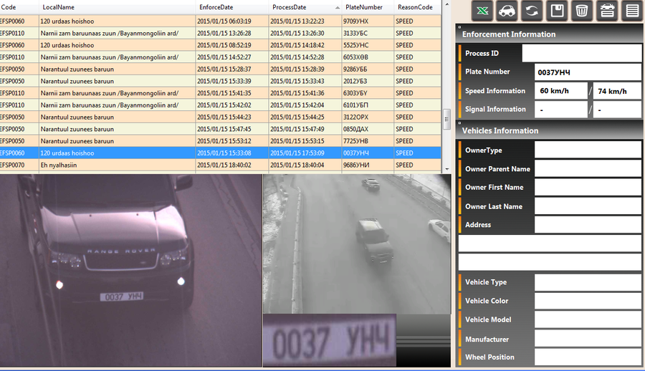Click the Vehicles Information panel header
The height and width of the screenshot is (371, 645).
coord(549,131)
